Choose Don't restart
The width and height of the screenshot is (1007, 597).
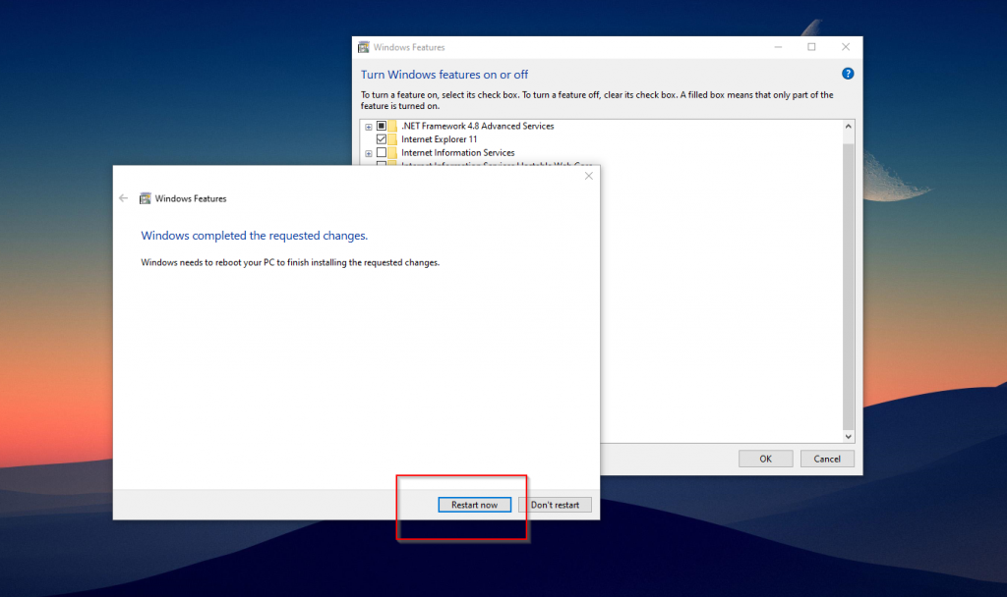tap(555, 505)
